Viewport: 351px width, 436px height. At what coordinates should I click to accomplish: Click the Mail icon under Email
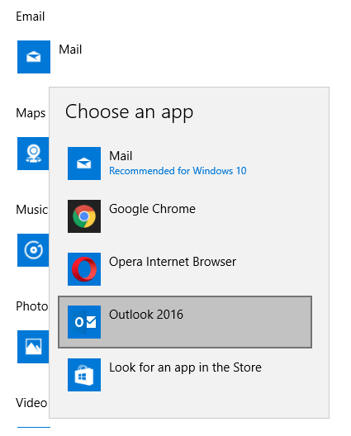click(34, 57)
